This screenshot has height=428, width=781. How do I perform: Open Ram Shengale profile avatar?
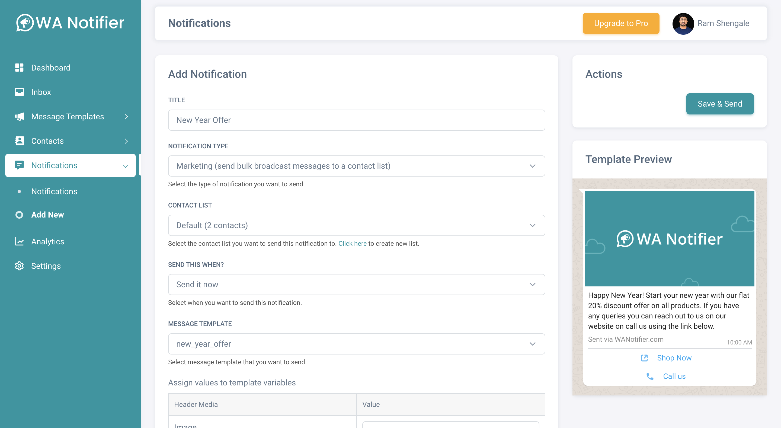[683, 23]
